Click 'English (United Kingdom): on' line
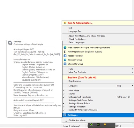Screen dimensions: 134x128 pos(35,65)
